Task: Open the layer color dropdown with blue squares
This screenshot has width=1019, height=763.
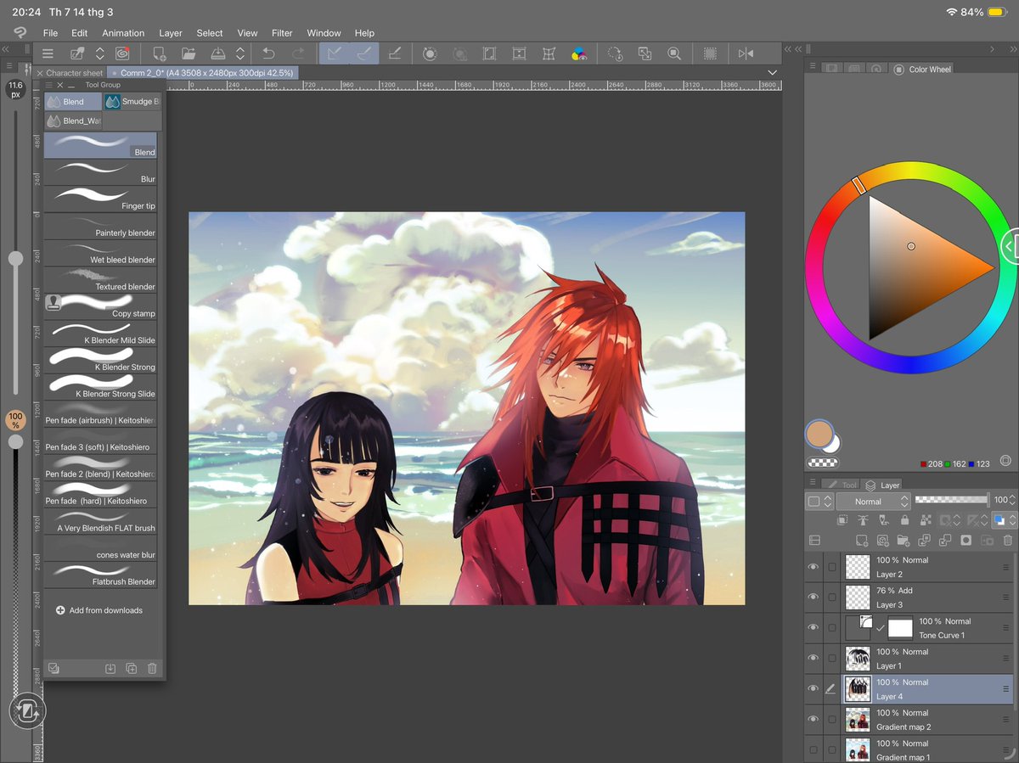Action: coord(1003,520)
